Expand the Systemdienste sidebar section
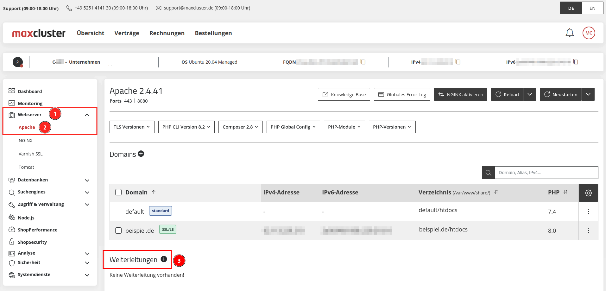The width and height of the screenshot is (606, 291). point(87,275)
